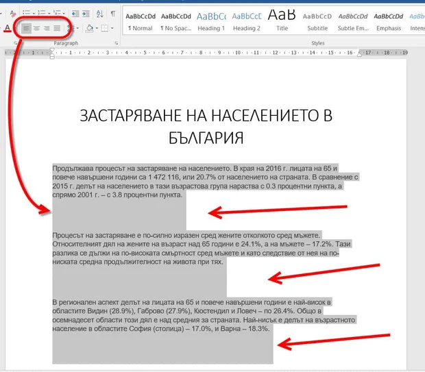Image resolution: width=425 pixels, height=372 pixels.
Task: Click the red Font Color button
Action: pyautogui.click(x=8, y=28)
